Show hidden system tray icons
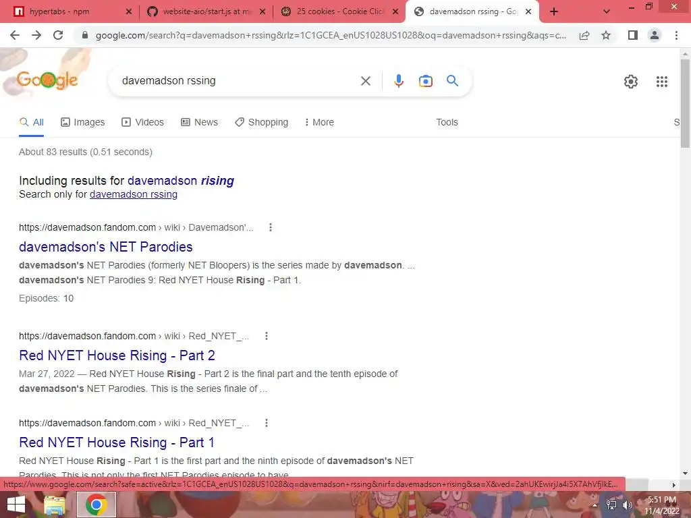 (x=595, y=505)
